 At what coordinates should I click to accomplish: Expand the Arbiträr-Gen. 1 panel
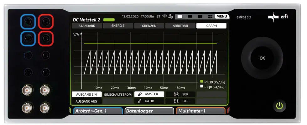coord(98,111)
